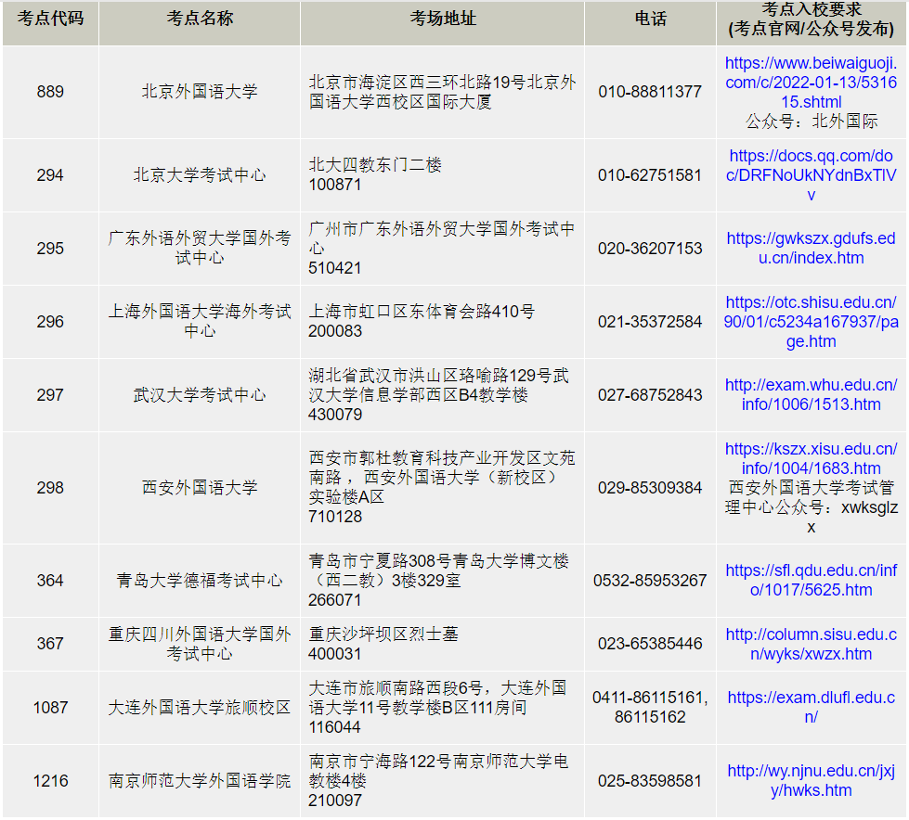
Task: Click the 电话 column header
Action: click(x=651, y=19)
